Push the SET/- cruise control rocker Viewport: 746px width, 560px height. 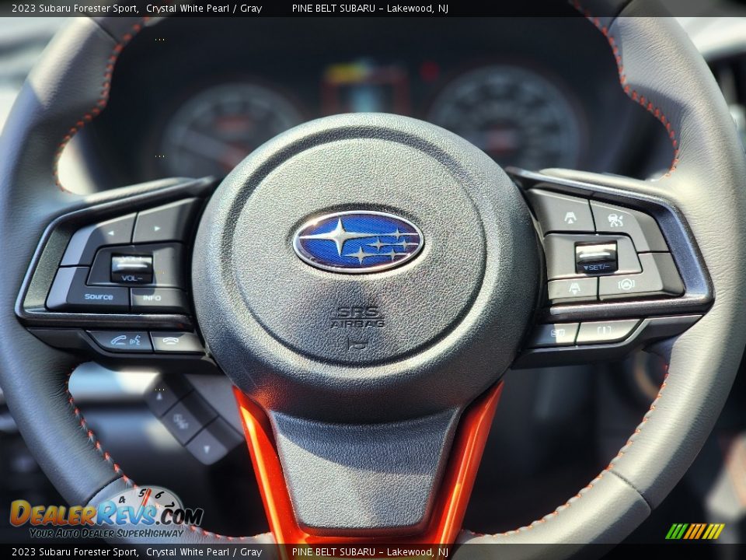click(596, 257)
